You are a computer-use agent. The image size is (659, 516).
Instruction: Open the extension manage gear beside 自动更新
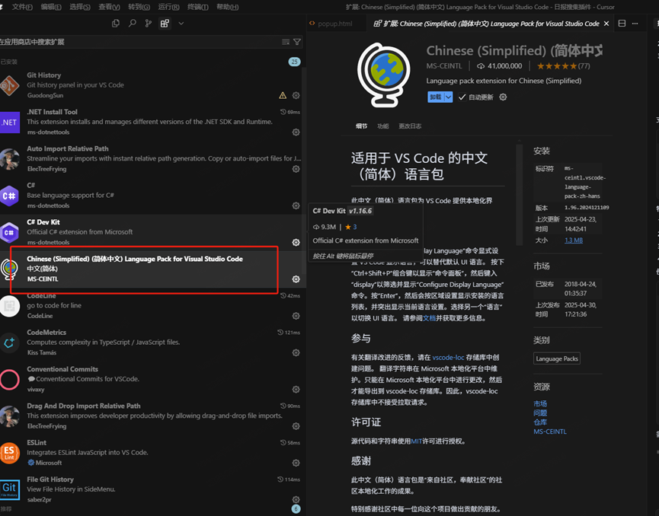(x=503, y=97)
